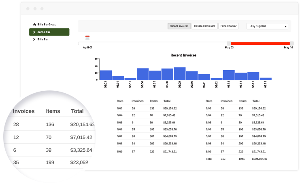
Task: Click the red selected range of the slider
Action: click(x=260, y=43)
